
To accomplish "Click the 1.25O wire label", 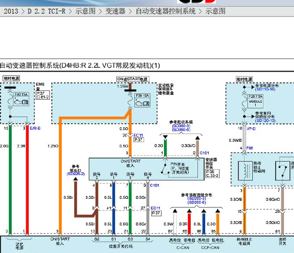I will pyautogui.click(x=53, y=146).
